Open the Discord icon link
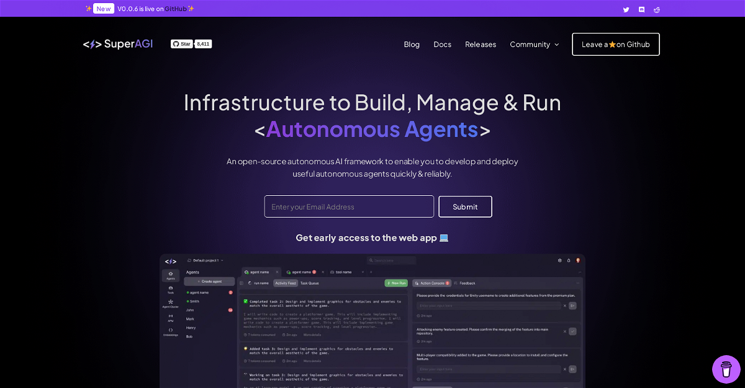Screen dimensions: 745x388 coord(641,9)
